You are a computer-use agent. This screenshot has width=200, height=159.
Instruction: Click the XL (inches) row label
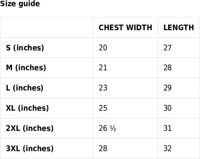click(27, 108)
